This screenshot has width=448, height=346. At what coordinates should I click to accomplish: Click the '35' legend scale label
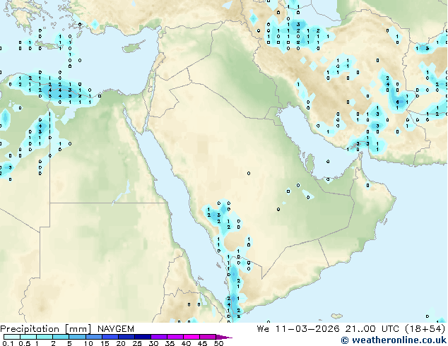[170, 343]
